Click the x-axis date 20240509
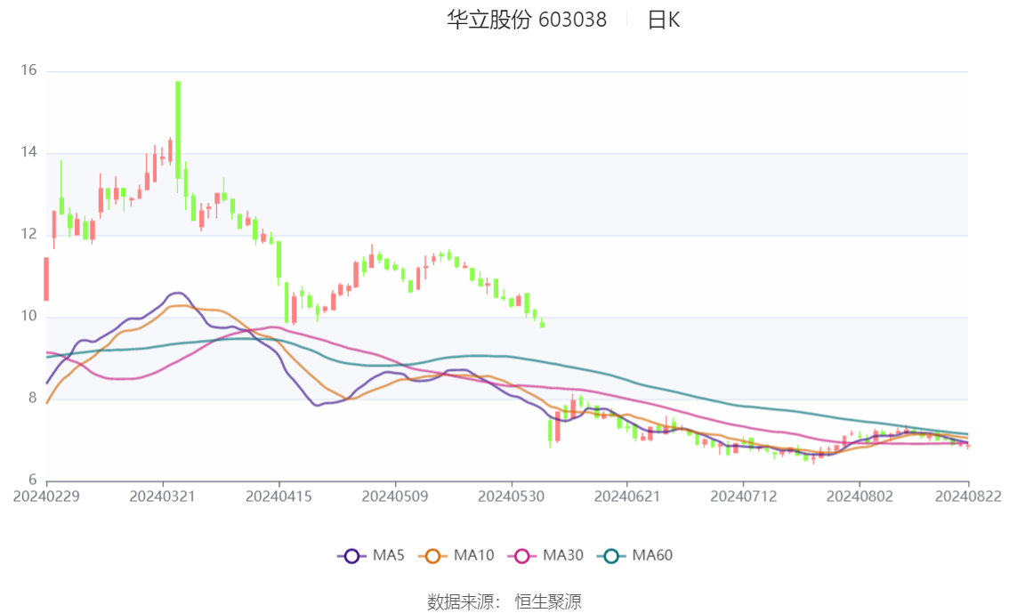The height and width of the screenshot is (613, 1009). click(394, 496)
